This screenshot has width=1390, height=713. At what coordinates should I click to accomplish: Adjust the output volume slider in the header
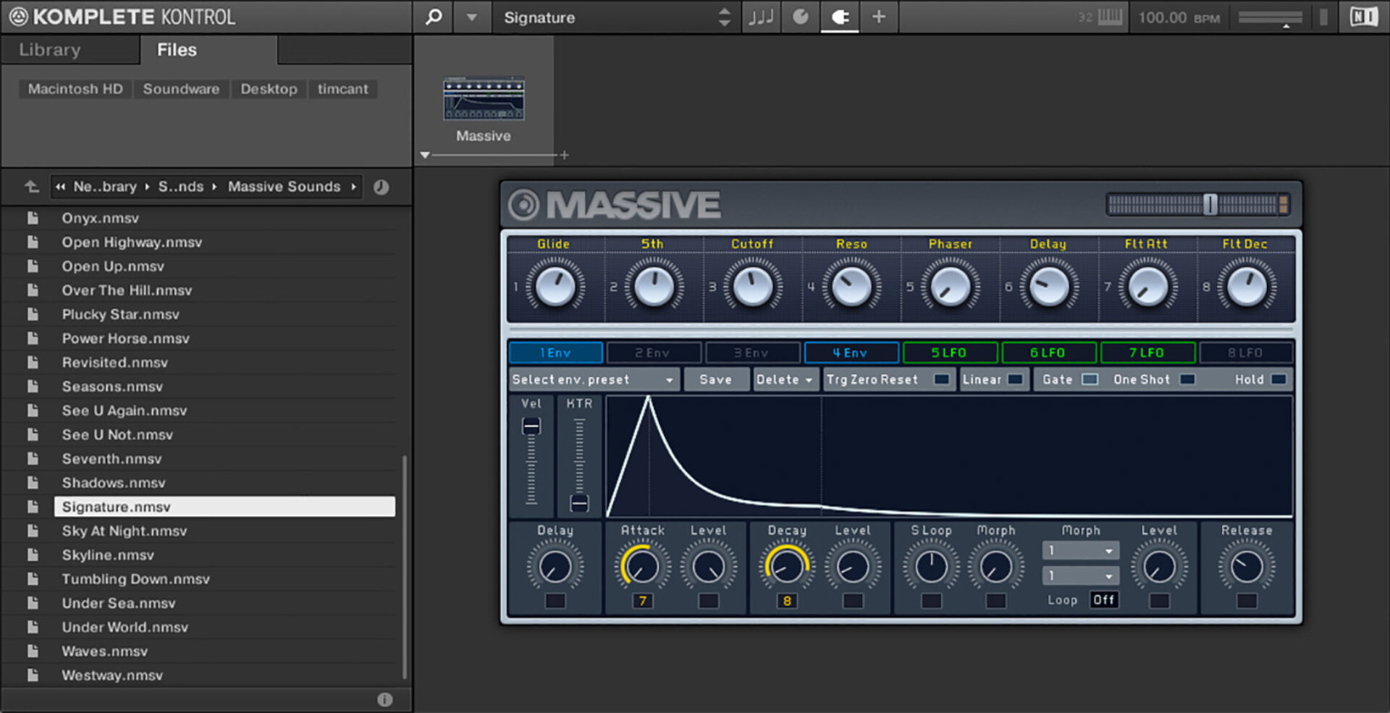(x=1269, y=17)
